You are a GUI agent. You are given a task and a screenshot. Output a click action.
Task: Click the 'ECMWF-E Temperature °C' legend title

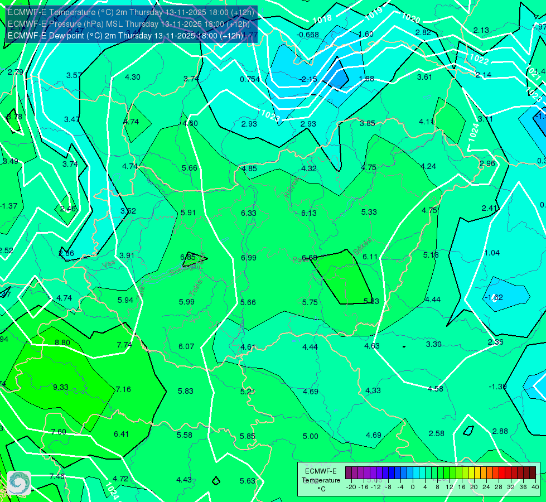click(x=321, y=480)
